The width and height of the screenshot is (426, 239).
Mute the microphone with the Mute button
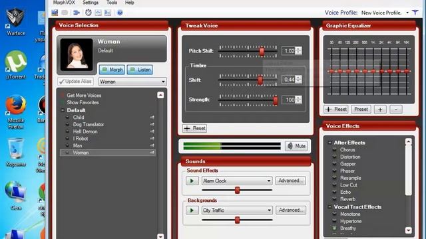tap(296, 146)
